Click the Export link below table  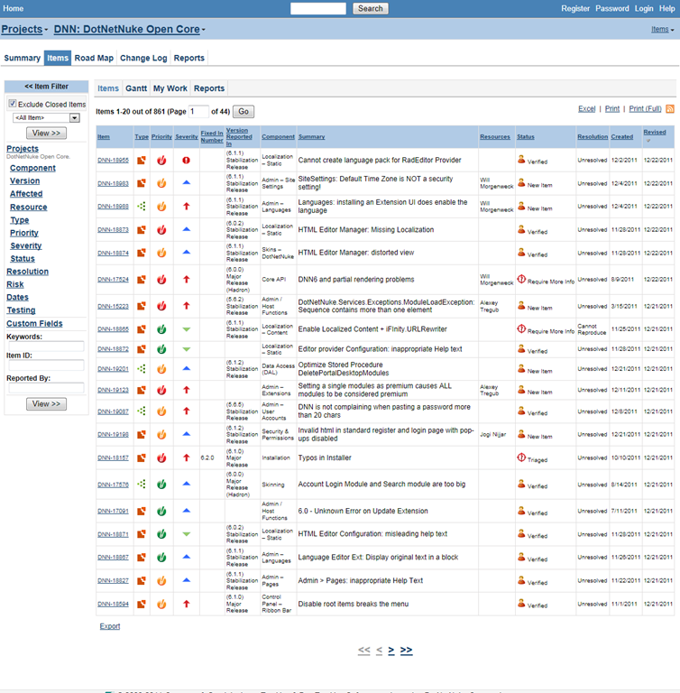tap(110, 626)
